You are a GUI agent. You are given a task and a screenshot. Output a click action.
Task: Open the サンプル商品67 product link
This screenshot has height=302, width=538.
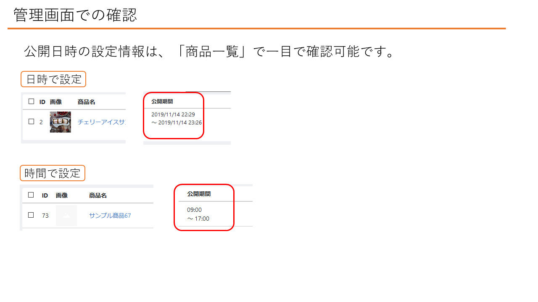[110, 216]
